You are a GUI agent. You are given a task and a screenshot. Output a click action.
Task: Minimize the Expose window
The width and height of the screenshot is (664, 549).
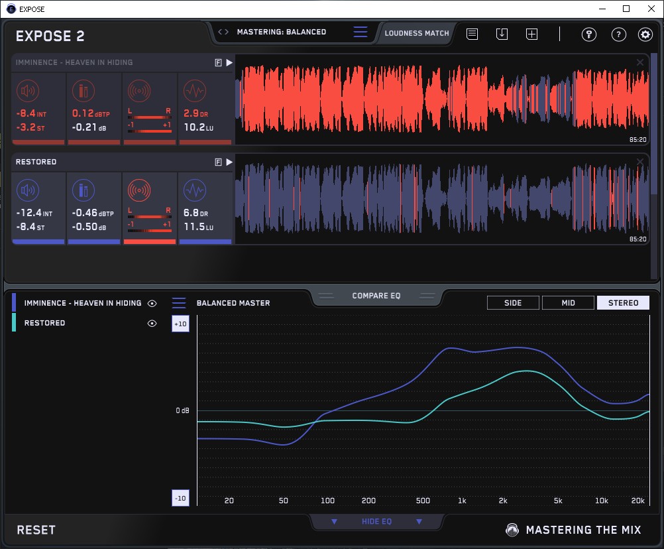pyautogui.click(x=602, y=9)
